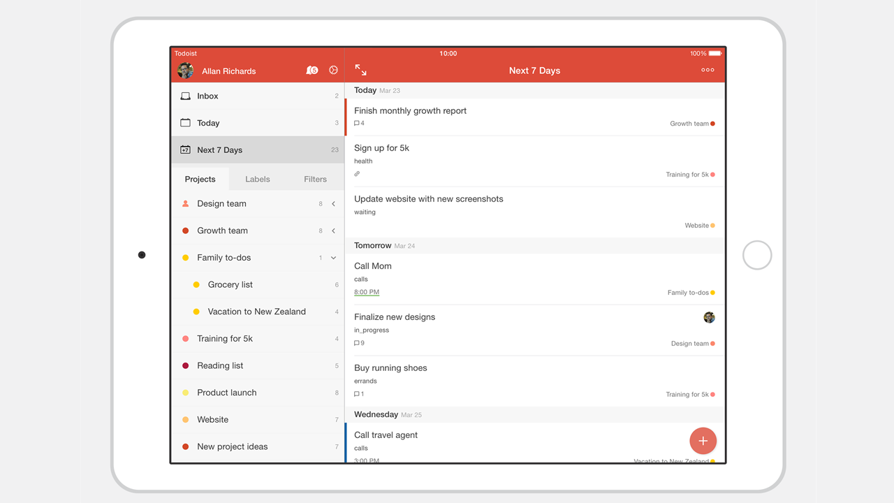Tap Allan Richards profile avatar
Screen dimensions: 894x503
185,71
